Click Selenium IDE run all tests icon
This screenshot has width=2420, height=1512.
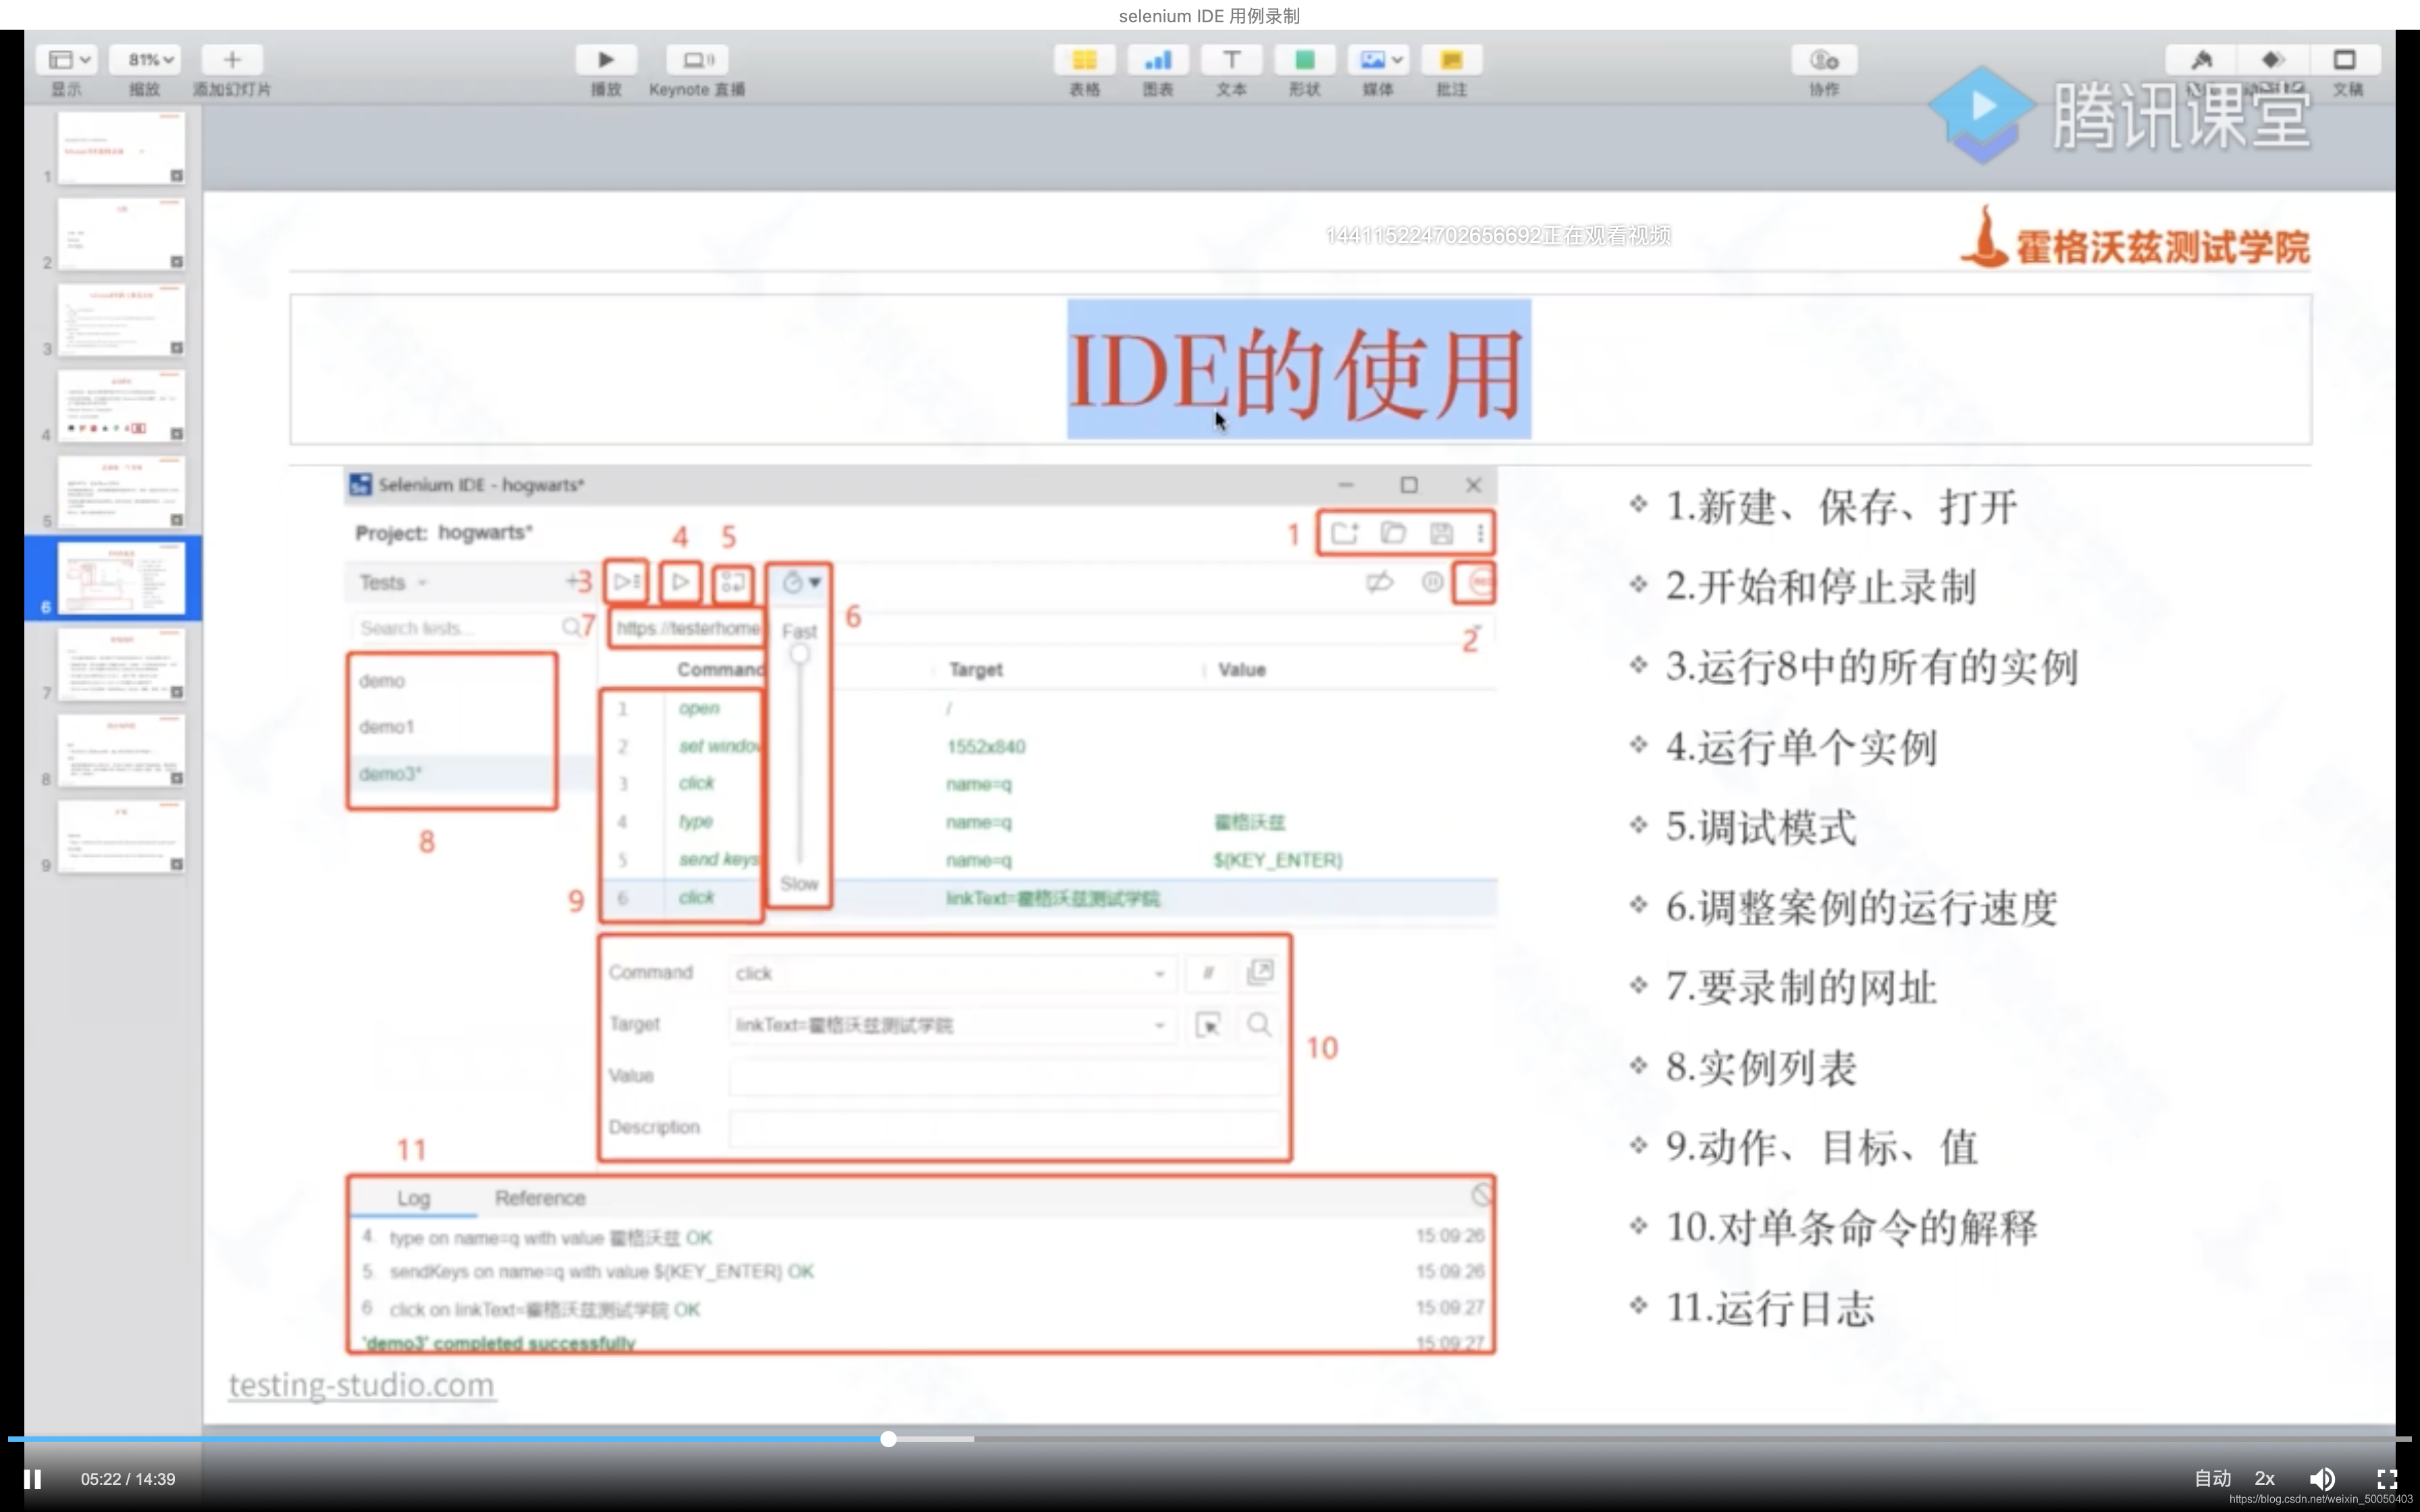coord(626,582)
